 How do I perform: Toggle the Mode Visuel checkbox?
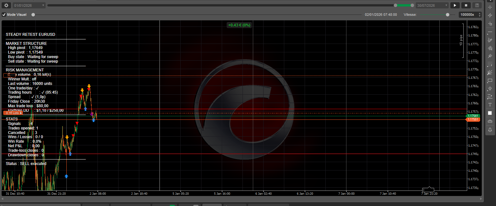pos(4,15)
